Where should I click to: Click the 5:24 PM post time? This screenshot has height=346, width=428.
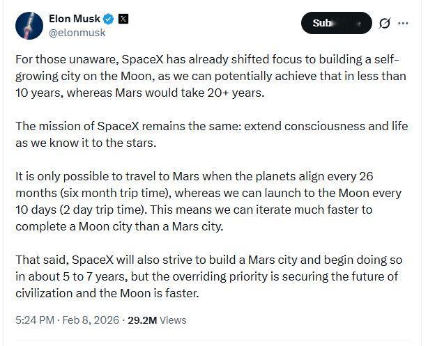(36, 320)
